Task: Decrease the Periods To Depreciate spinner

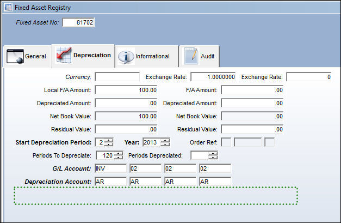Action: point(119,158)
